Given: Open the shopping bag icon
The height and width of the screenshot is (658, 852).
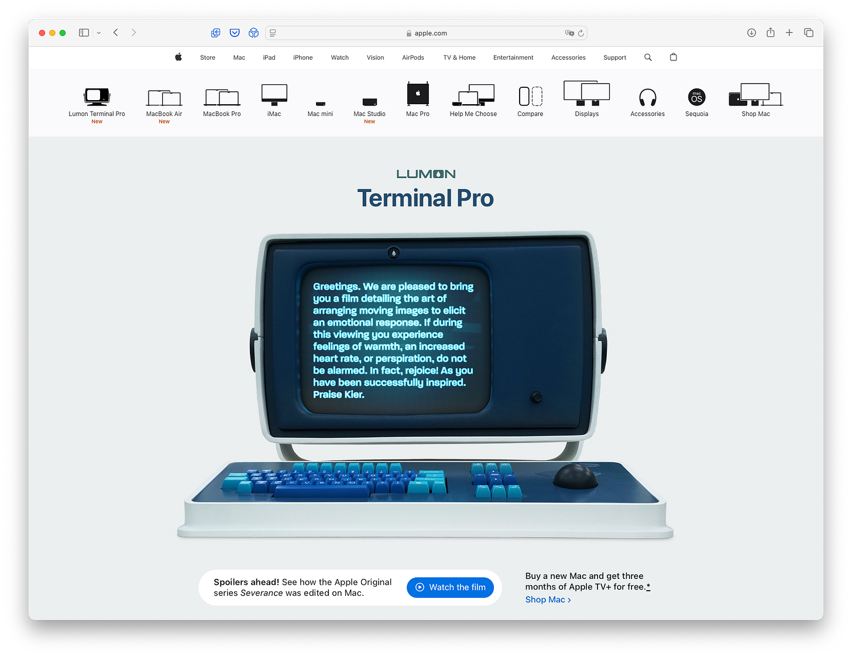Looking at the screenshot, I should (674, 57).
